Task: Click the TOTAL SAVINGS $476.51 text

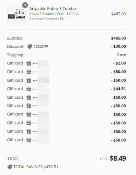Action: (36, 167)
